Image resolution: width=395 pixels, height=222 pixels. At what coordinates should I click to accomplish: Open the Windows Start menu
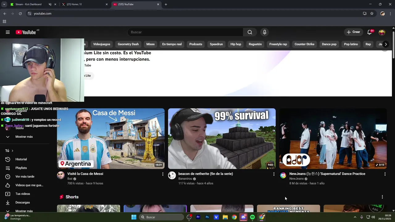(x=134, y=217)
